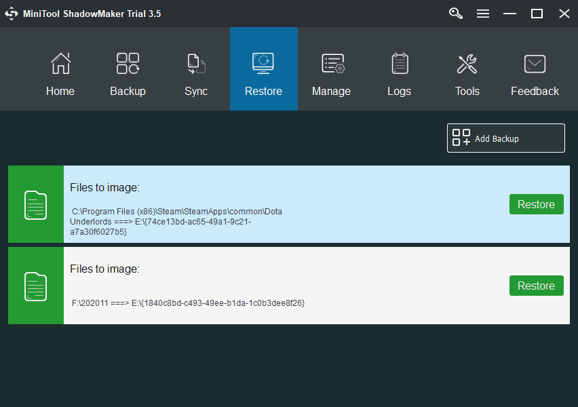Click file icon of Dota Underlords backup
578x407 pixels.
tap(36, 205)
